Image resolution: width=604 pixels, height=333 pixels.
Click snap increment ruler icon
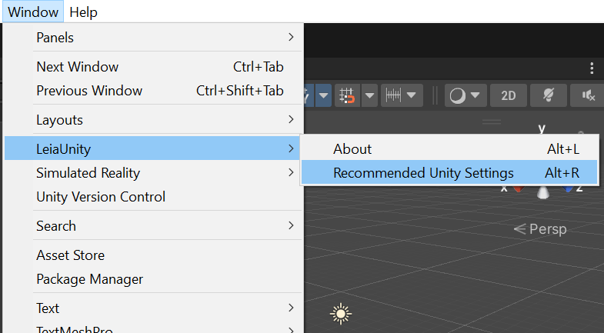393,95
